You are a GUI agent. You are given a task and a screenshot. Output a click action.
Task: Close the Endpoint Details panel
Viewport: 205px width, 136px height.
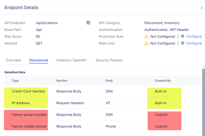pyautogui.click(x=202, y=8)
